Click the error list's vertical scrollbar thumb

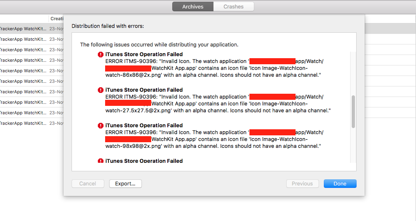pos(353,112)
